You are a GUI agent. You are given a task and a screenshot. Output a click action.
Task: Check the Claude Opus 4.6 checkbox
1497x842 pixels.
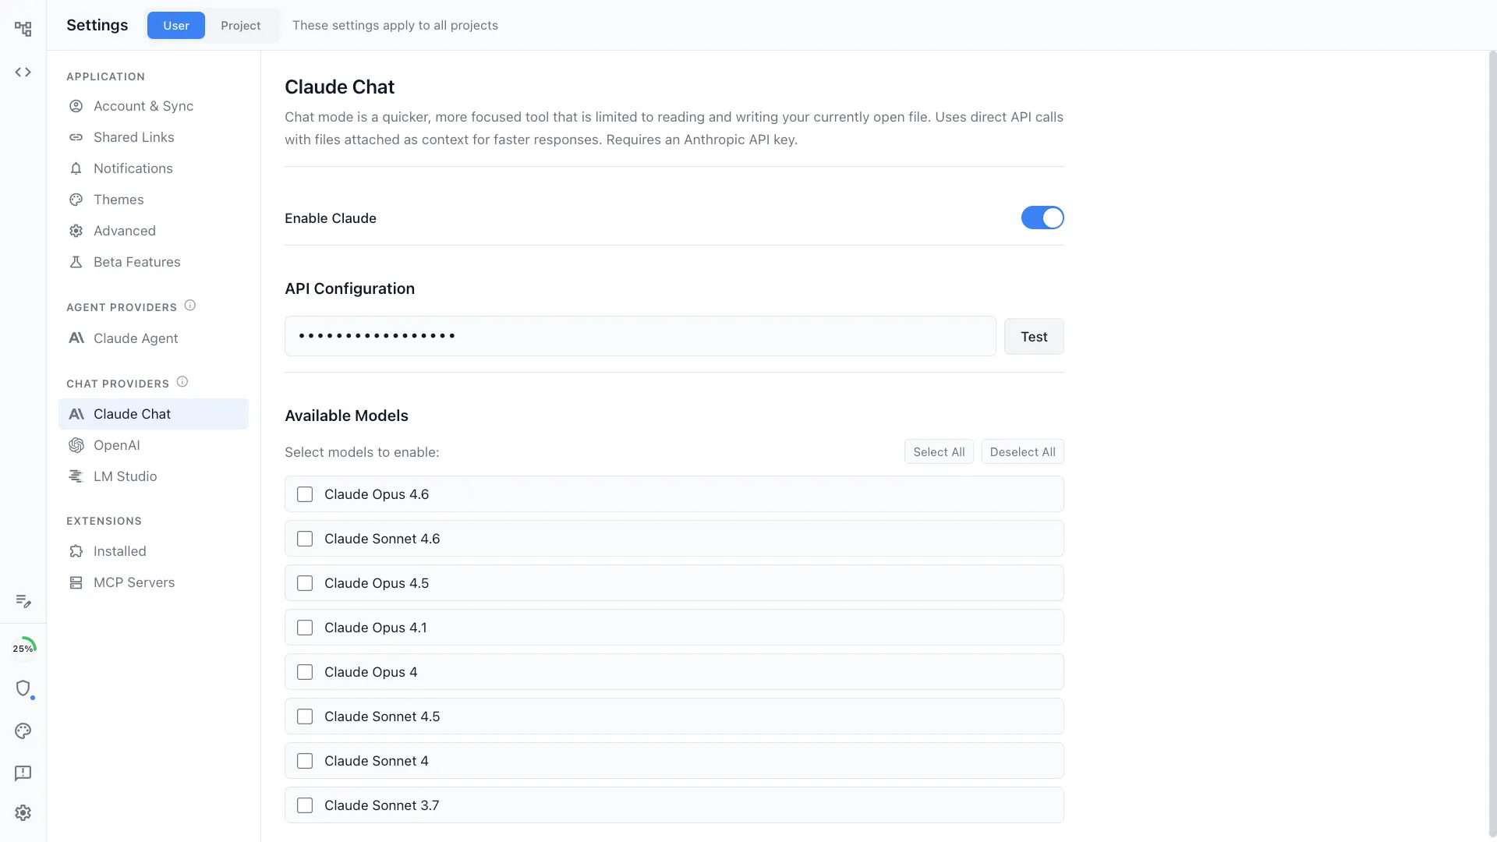click(305, 495)
